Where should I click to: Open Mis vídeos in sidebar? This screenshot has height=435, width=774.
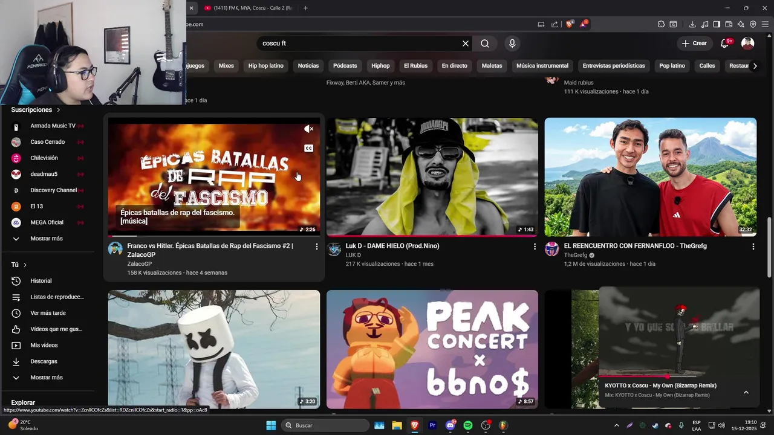tap(48, 346)
